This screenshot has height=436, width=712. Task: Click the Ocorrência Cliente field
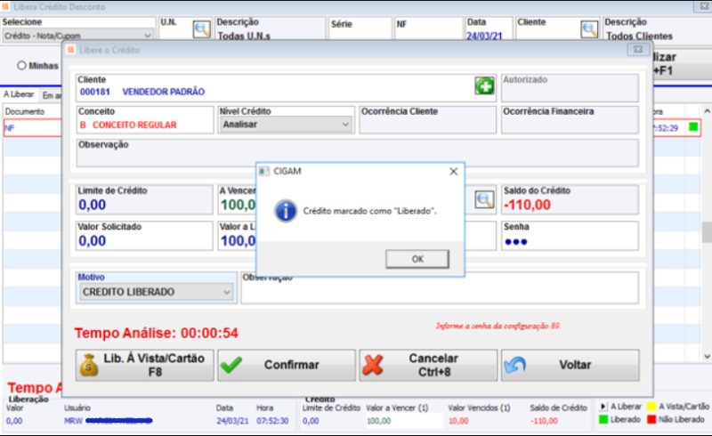click(x=428, y=120)
